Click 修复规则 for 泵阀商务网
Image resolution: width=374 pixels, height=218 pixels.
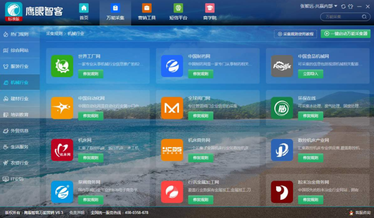click(91, 200)
